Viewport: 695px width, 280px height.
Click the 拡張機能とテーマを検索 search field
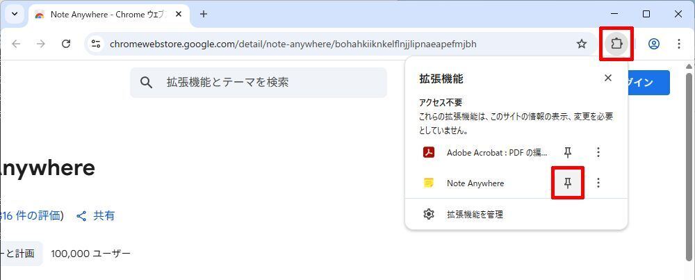pyautogui.click(x=259, y=82)
